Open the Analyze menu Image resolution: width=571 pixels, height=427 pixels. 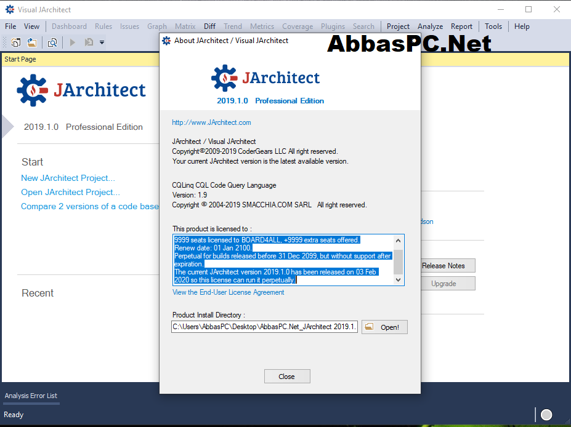point(430,26)
